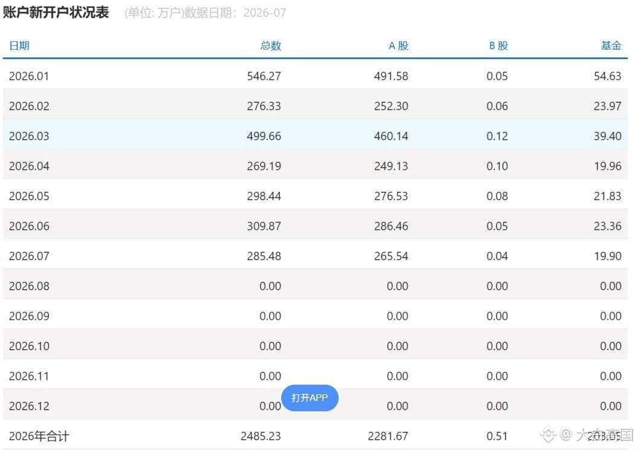The width and height of the screenshot is (638, 450).
Task: Click date cell 2026.05
Action: click(29, 196)
